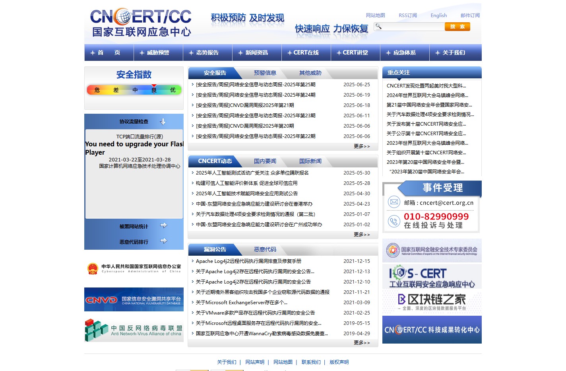Open 第21届中国网络安全年会 headline
The image size is (566, 371).
point(430,105)
